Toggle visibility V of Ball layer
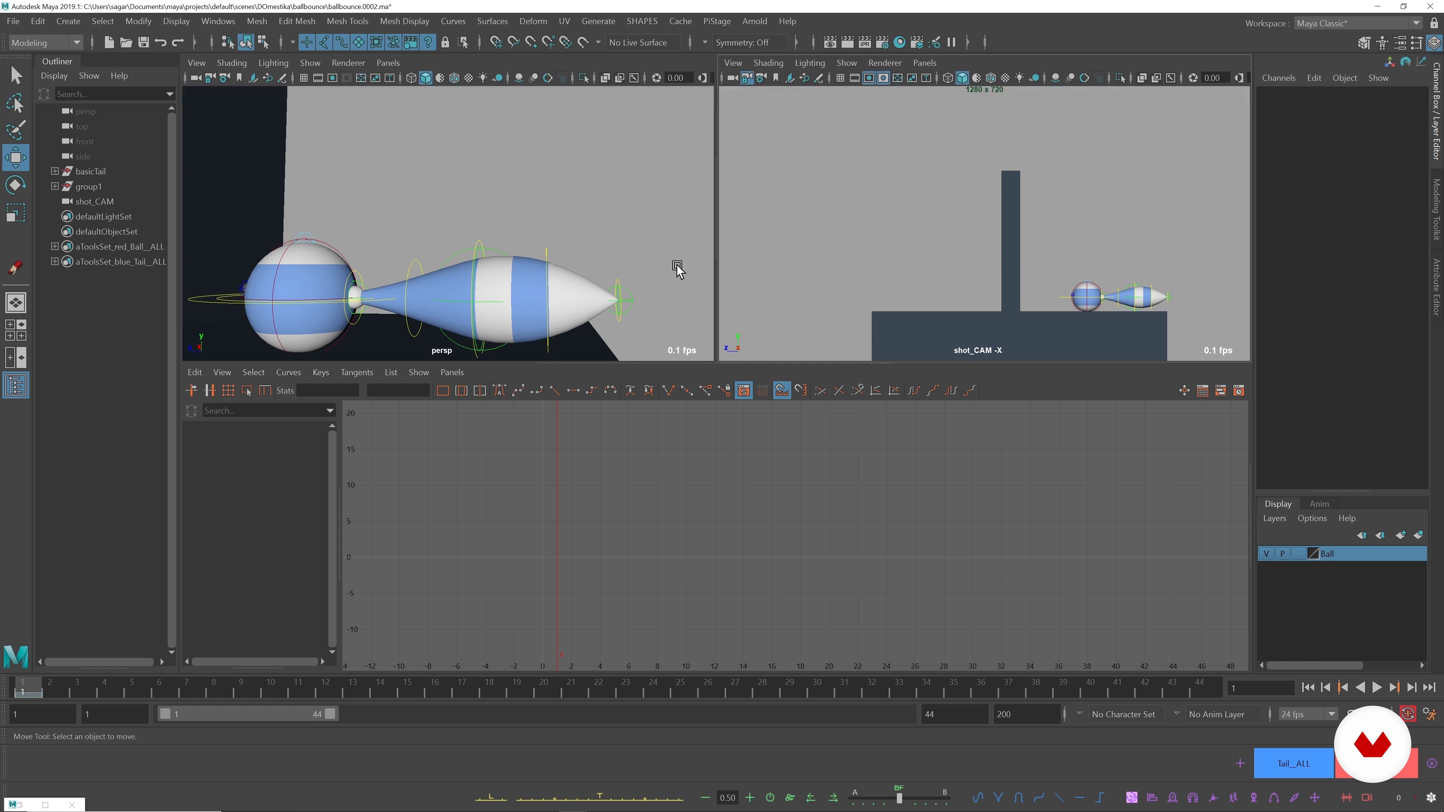This screenshot has height=812, width=1444. point(1266,554)
